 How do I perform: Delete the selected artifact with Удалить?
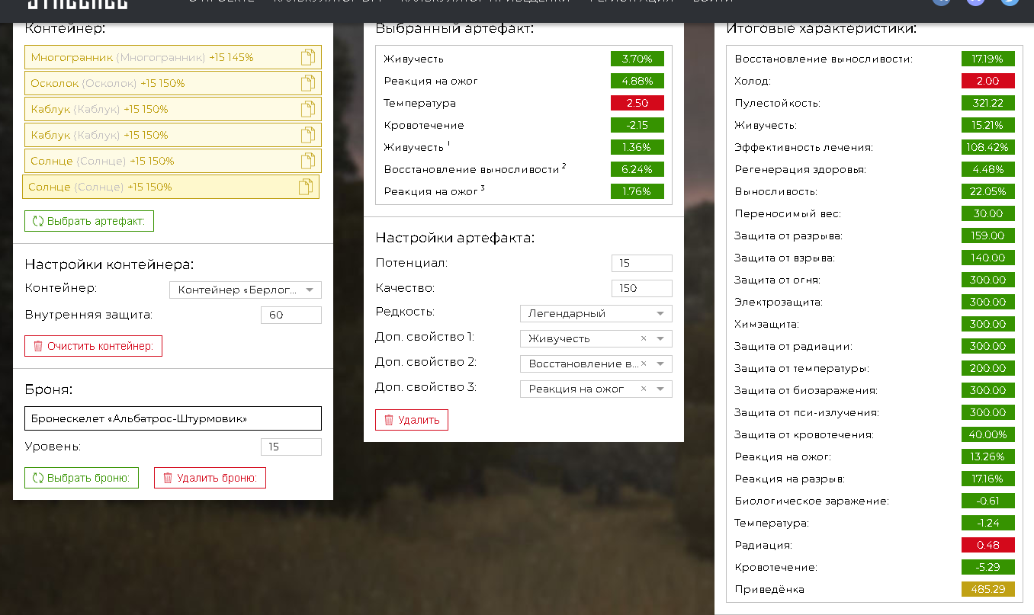point(411,420)
